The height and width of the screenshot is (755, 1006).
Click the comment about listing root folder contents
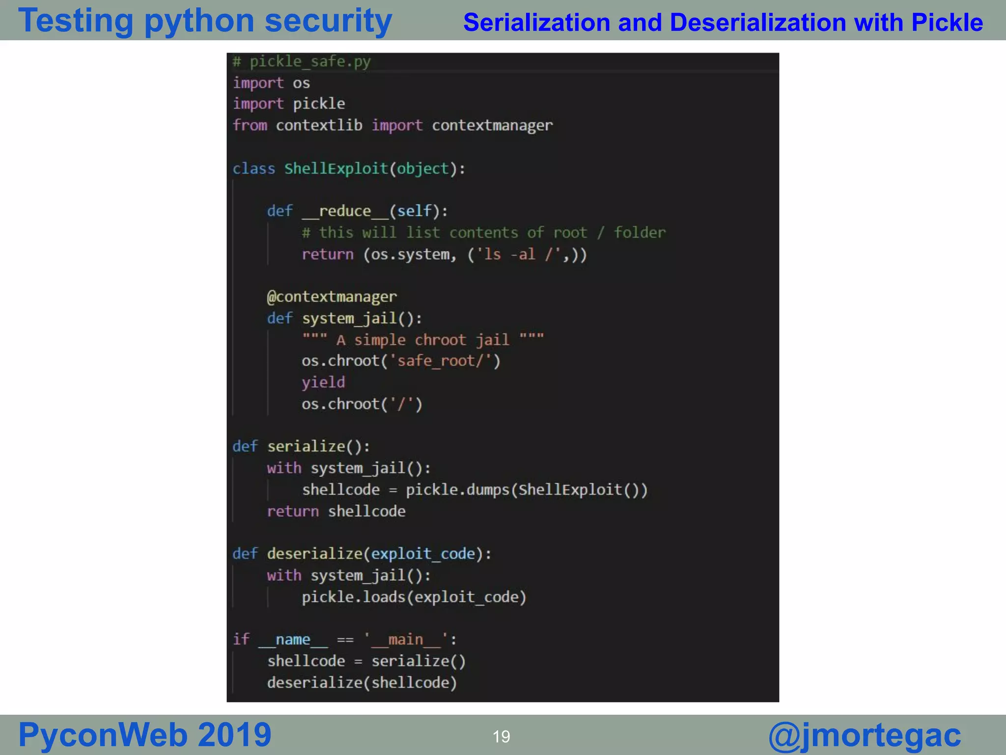click(484, 232)
